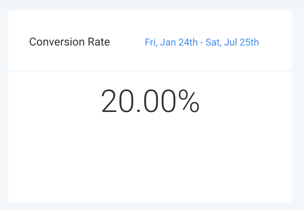The width and height of the screenshot is (304, 210).
Task: Open the Fri, Jan 24th - Sat, Jul 25th date range
Action: [202, 42]
